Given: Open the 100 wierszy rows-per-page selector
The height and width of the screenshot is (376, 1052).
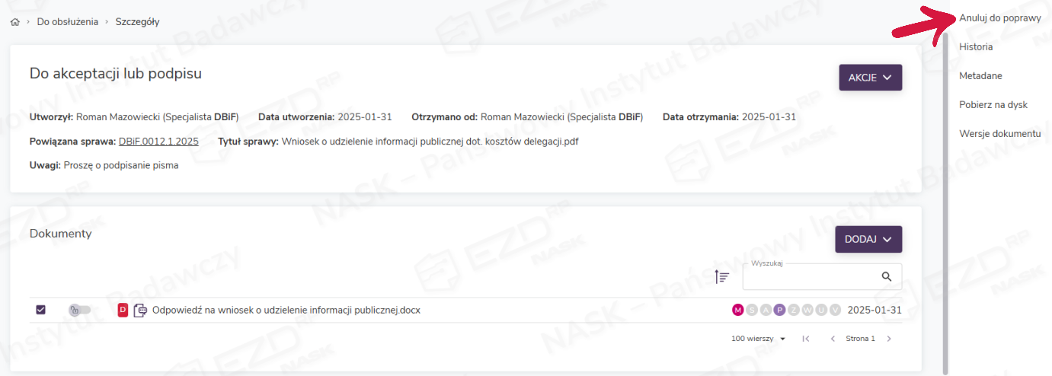Looking at the screenshot, I should point(758,339).
